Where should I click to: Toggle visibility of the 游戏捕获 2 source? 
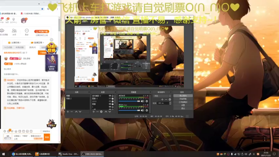[110, 96]
